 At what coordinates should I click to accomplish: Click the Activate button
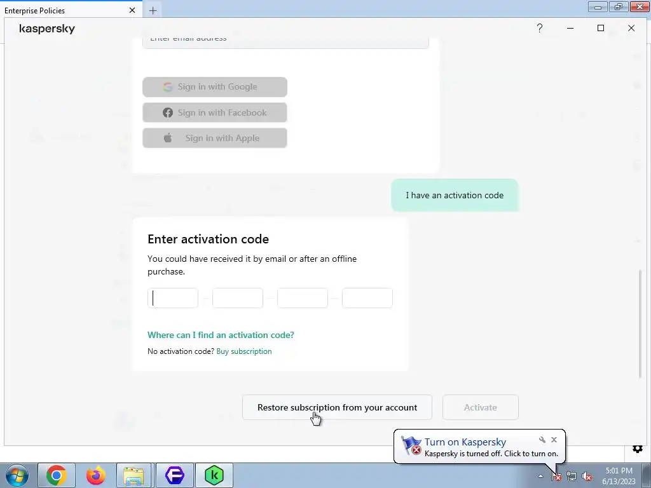pyautogui.click(x=481, y=407)
